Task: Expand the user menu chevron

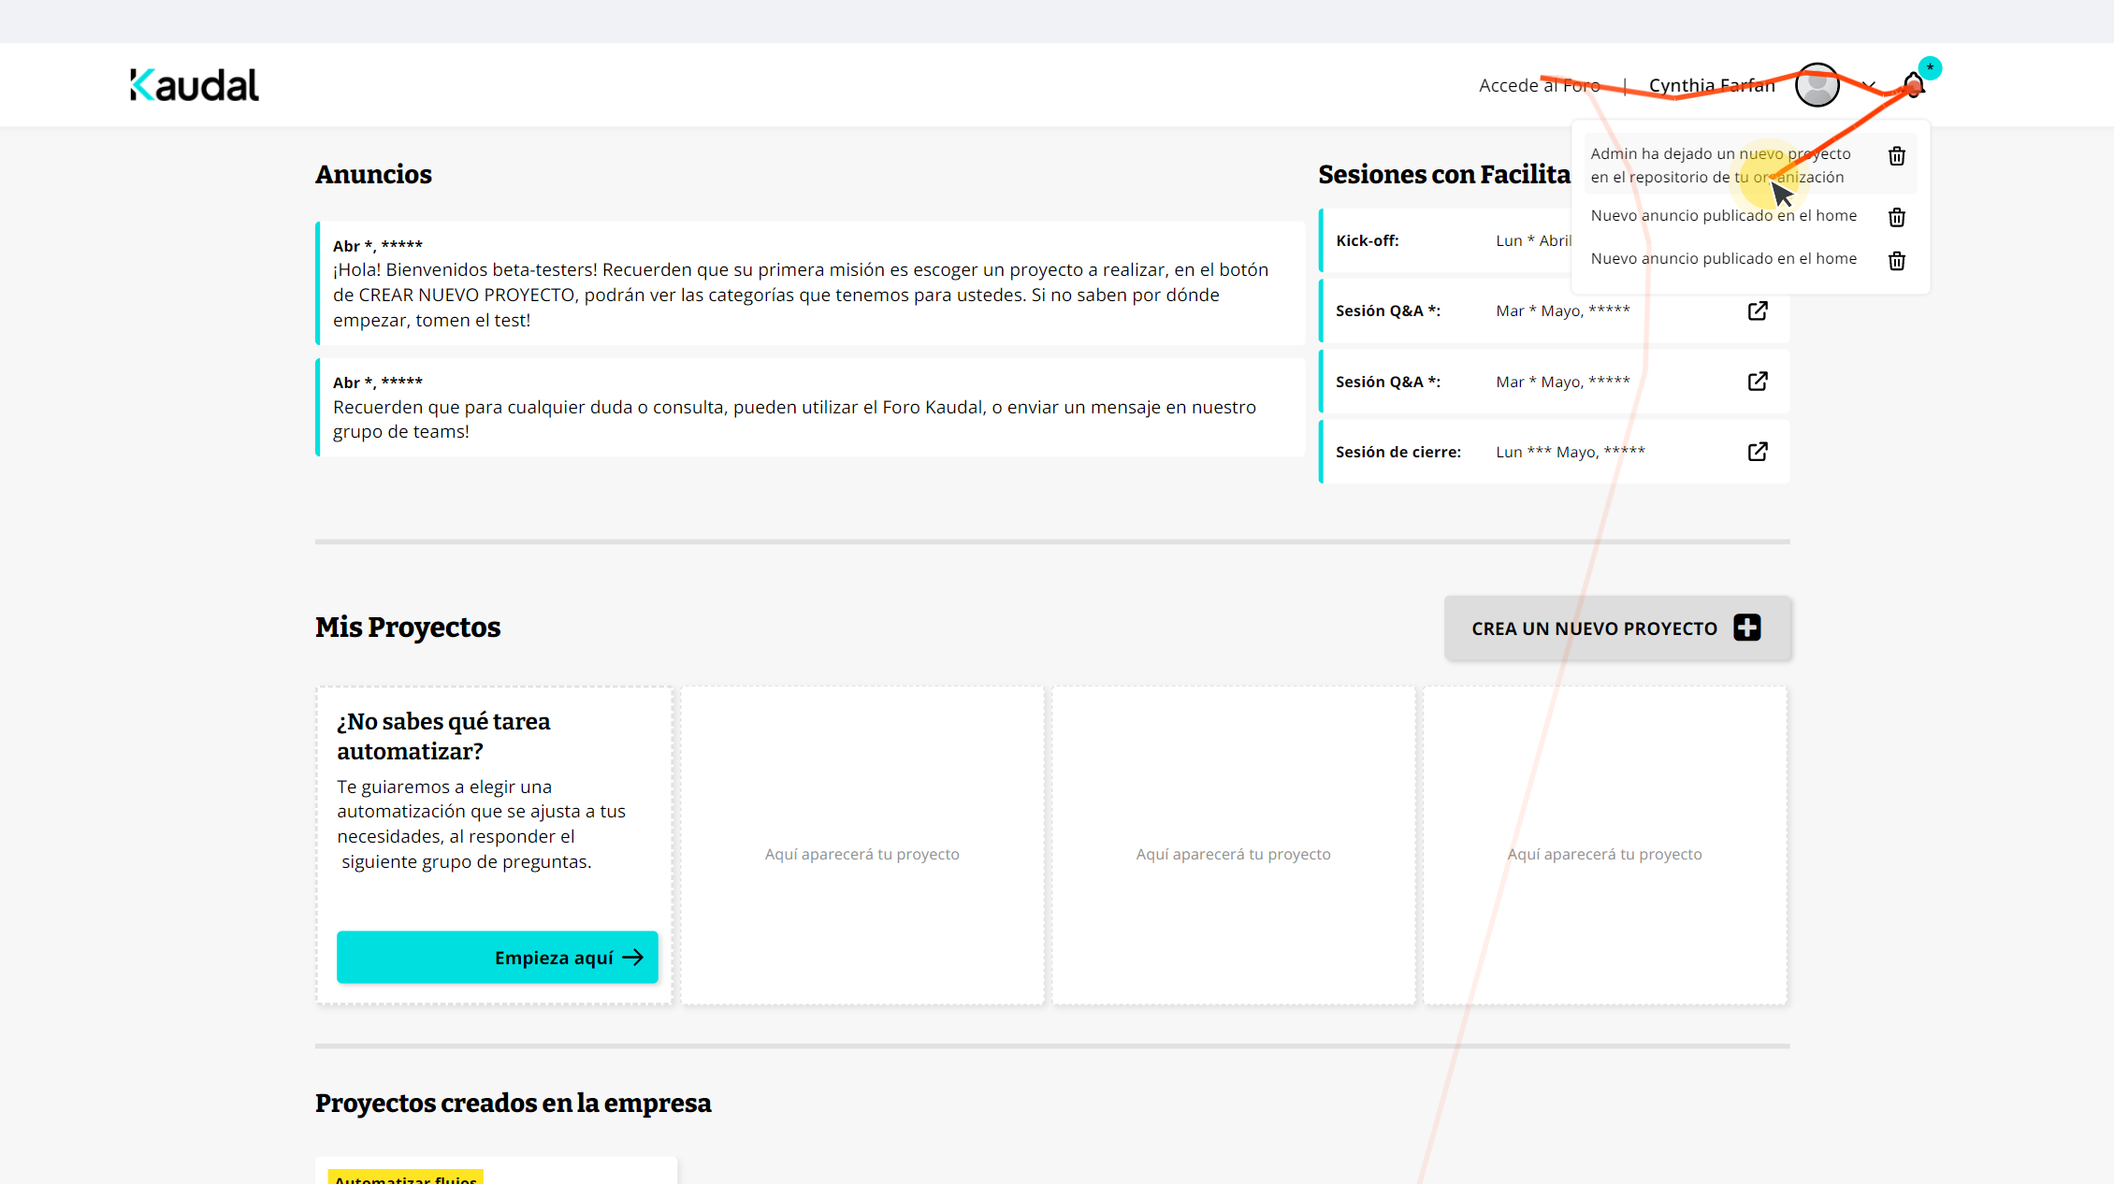Action: (x=1868, y=85)
